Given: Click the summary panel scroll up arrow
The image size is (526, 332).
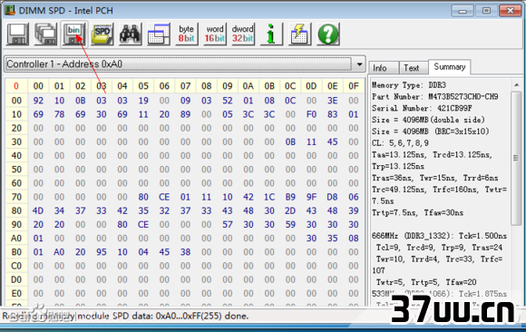Looking at the screenshot, I should 517,85.
